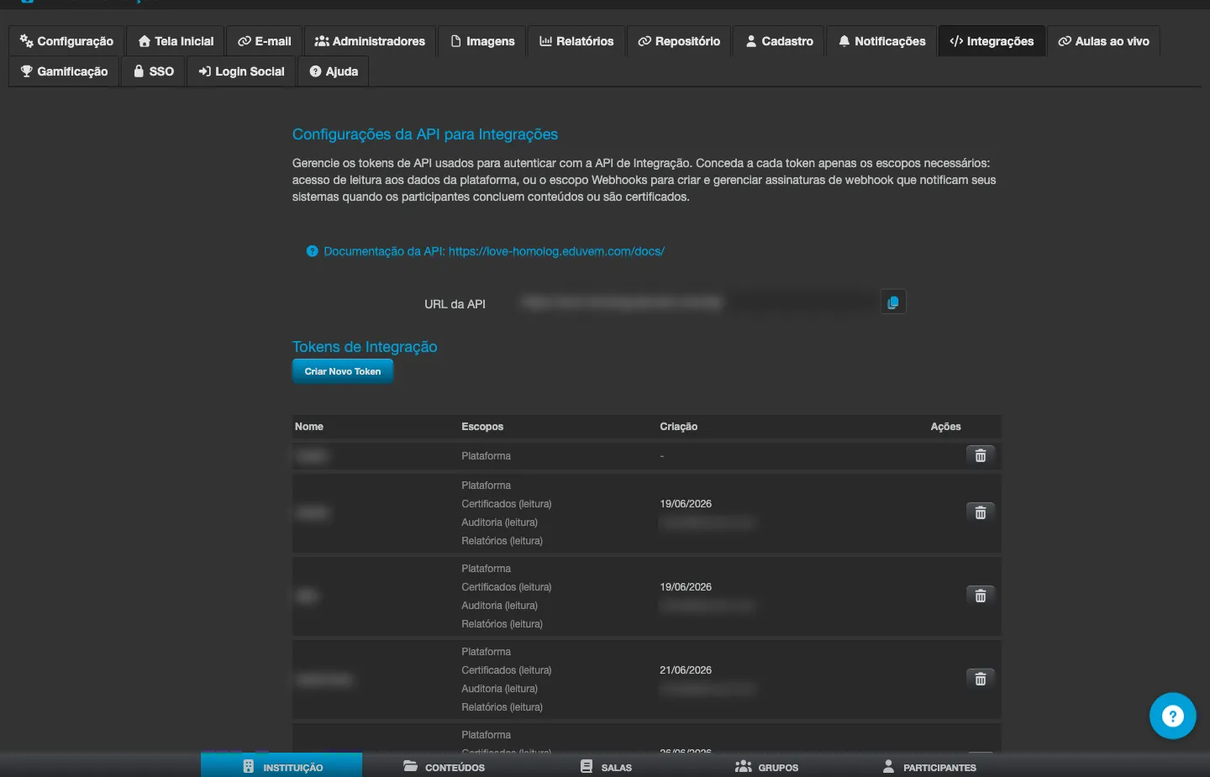
Task: Click the Criar Novo Token button
Action: [343, 371]
